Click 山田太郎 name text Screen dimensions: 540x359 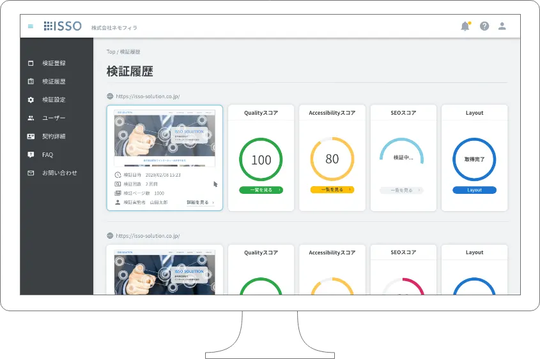tap(158, 202)
